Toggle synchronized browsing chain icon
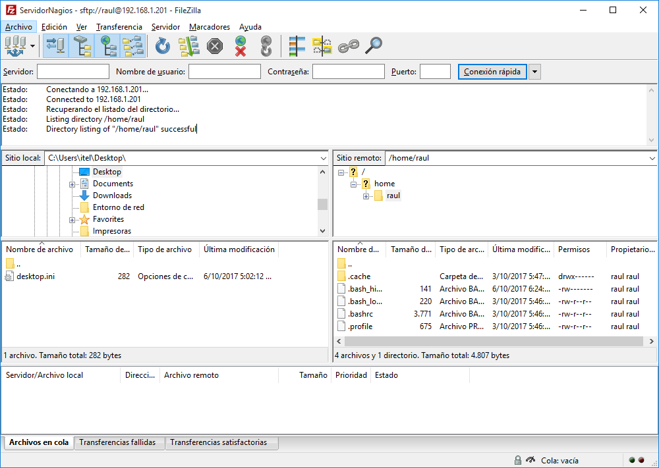 point(349,46)
